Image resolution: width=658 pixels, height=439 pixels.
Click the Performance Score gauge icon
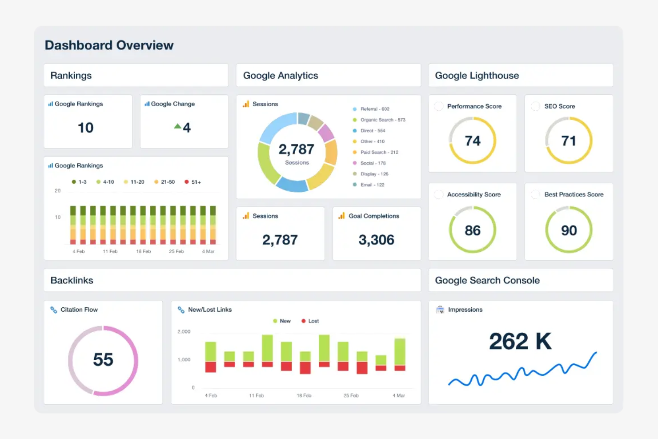pos(439,106)
